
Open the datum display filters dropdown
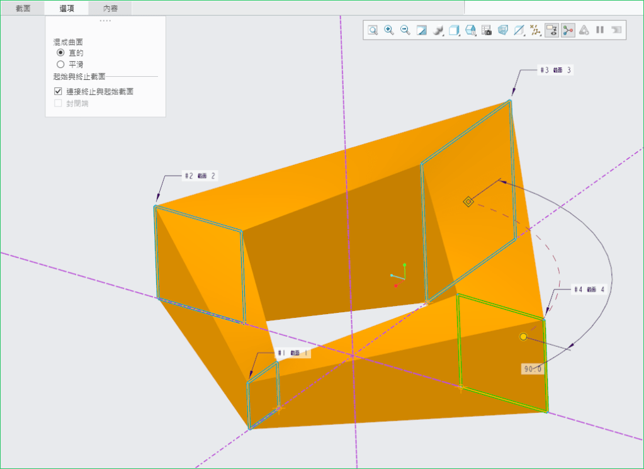(x=535, y=30)
